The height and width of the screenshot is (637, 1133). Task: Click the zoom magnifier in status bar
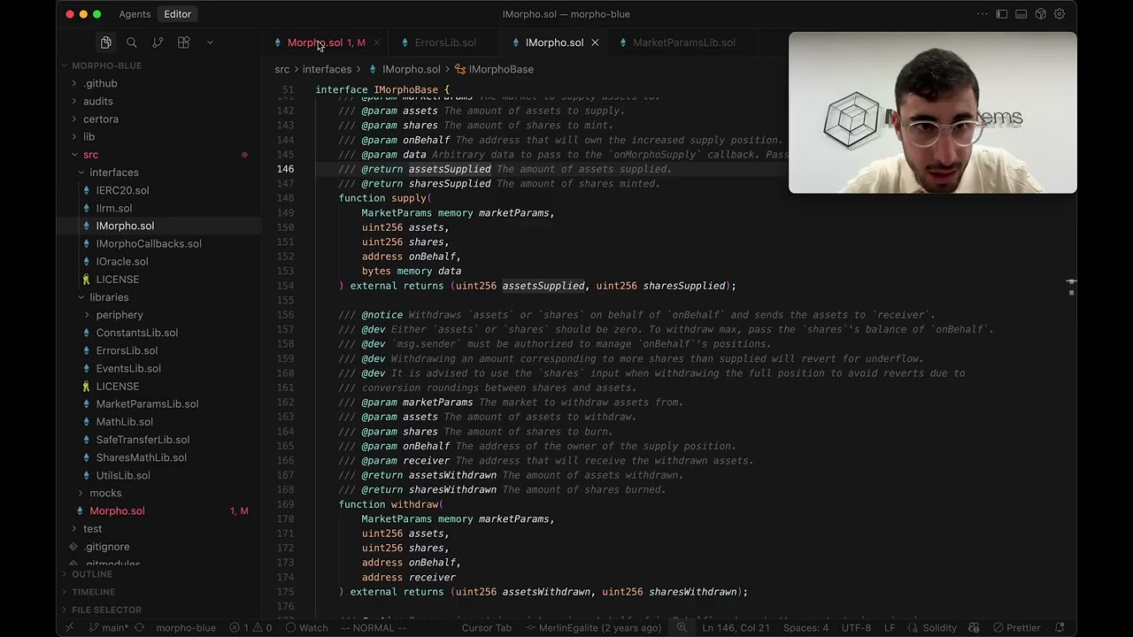pos(682,627)
